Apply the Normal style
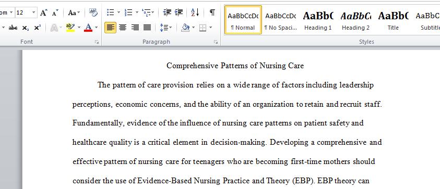The width and height of the screenshot is (440, 189). [x=243, y=20]
